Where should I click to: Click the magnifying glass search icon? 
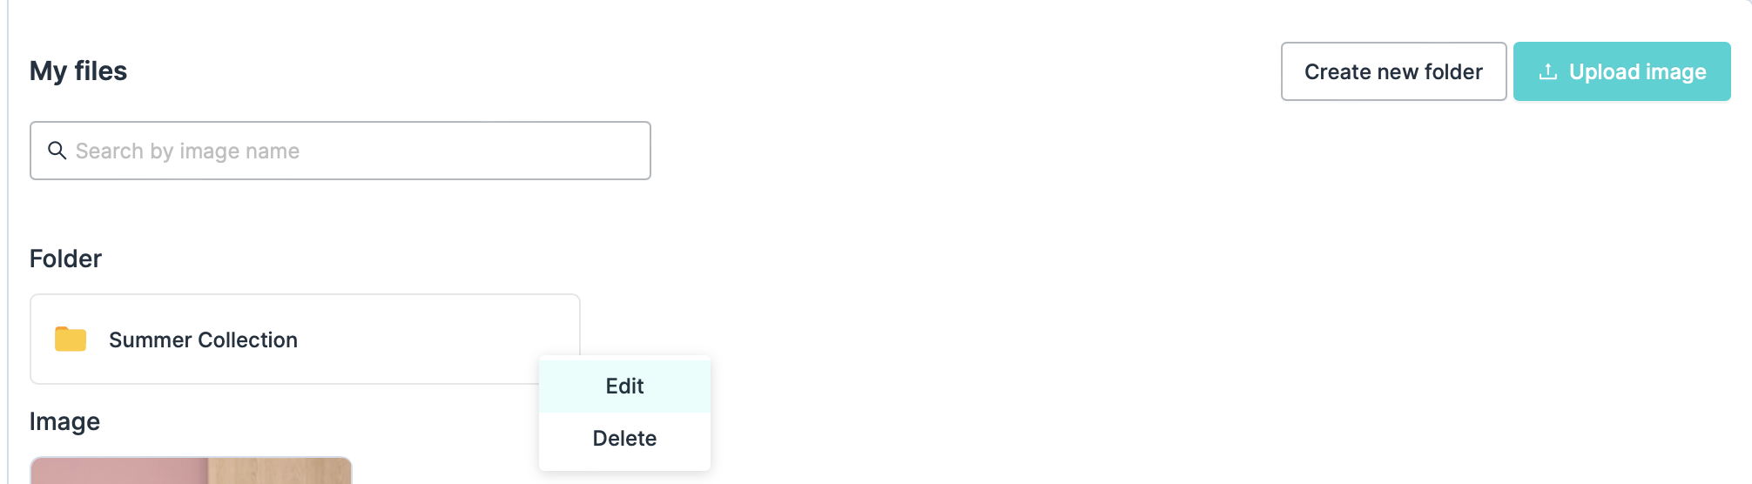(x=57, y=151)
